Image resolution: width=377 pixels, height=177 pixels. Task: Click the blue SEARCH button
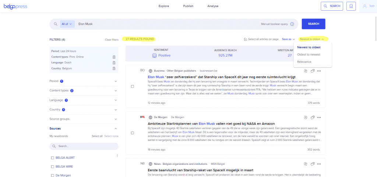[314, 24]
